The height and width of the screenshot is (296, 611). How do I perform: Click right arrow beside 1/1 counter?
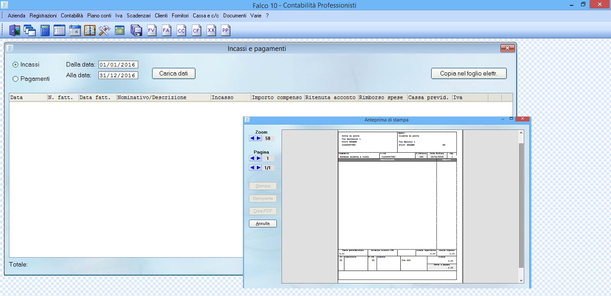(x=259, y=167)
